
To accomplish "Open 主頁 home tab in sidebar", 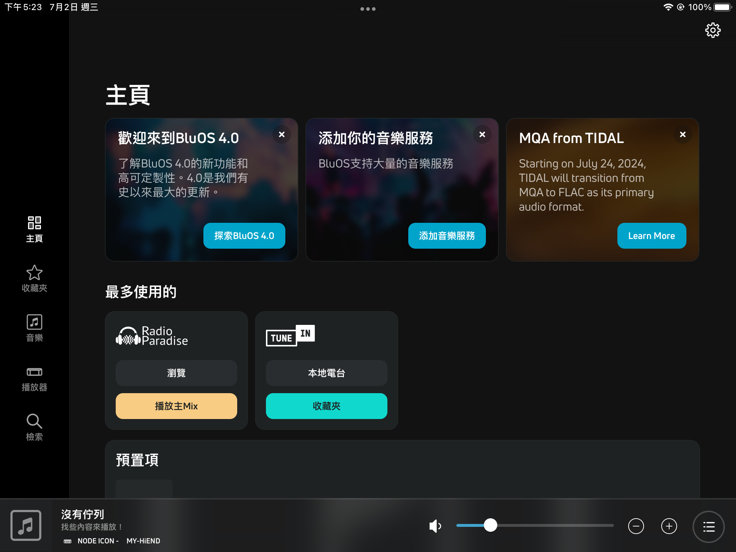I will pyautogui.click(x=34, y=229).
